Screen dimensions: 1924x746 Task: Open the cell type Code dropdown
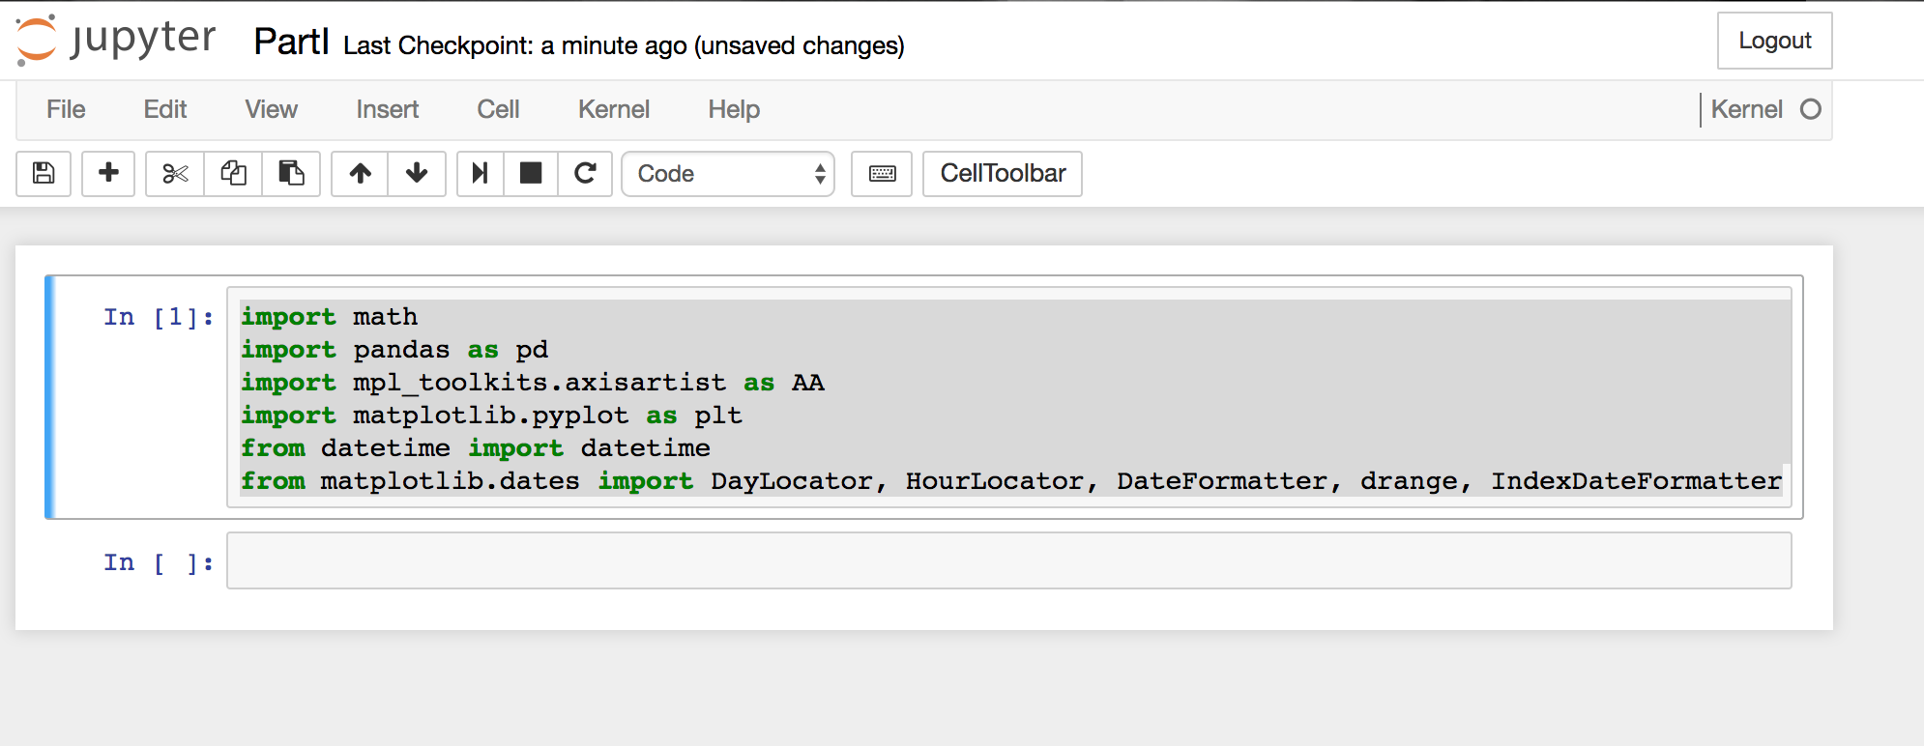click(728, 174)
